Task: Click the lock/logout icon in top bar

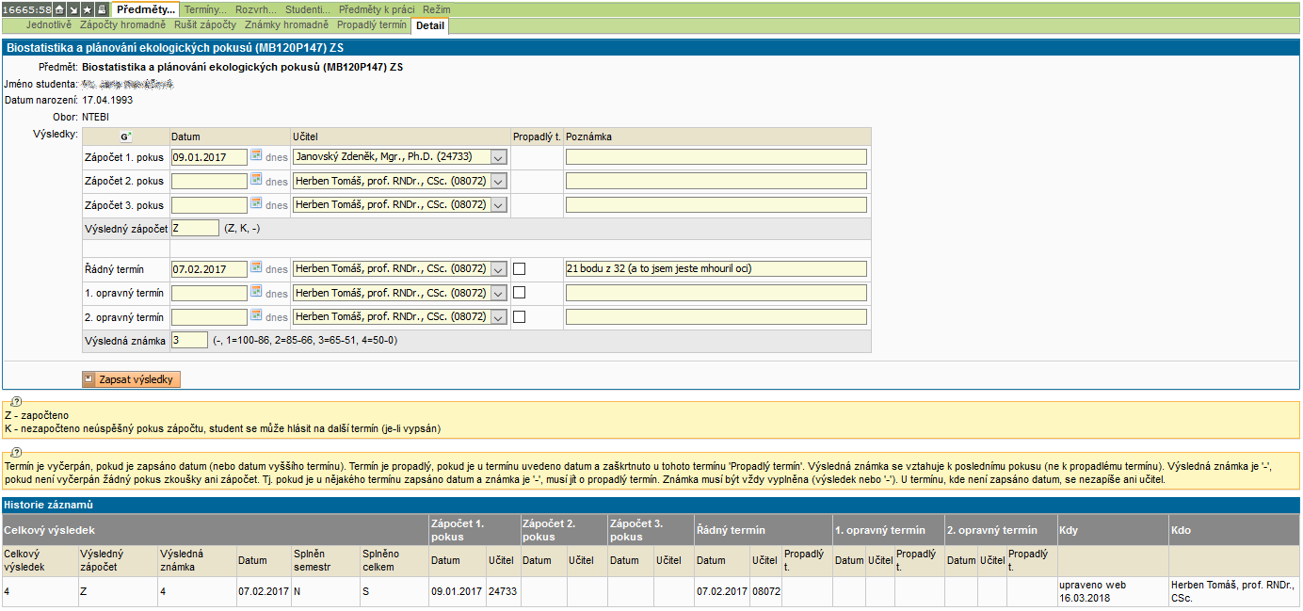Action: (101, 8)
